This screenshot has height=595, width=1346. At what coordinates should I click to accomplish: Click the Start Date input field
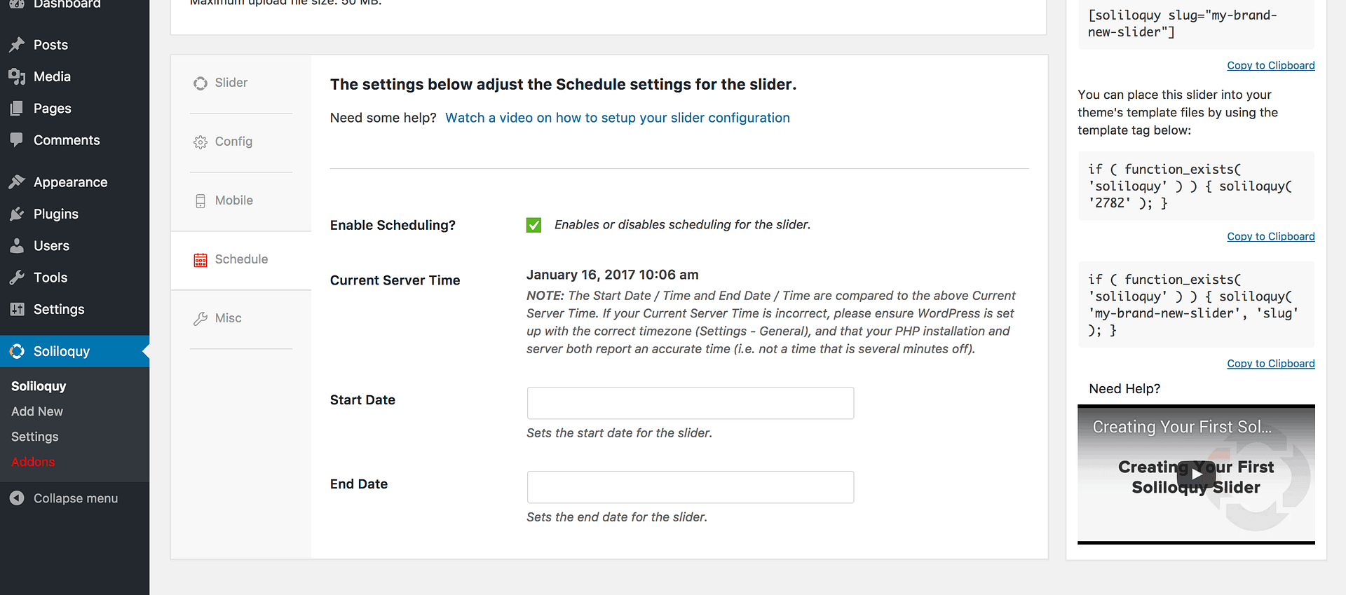[x=690, y=403]
